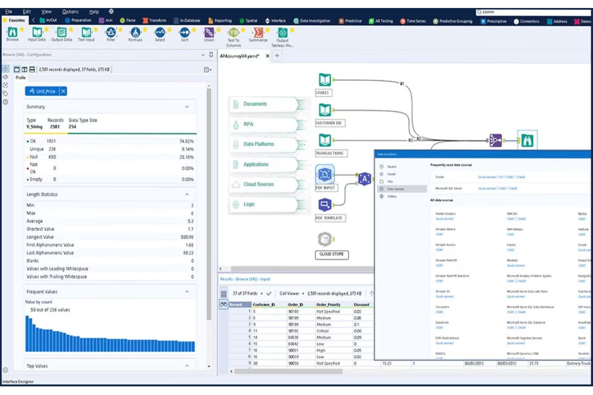Click the XML code view icon in side strip

6,77
